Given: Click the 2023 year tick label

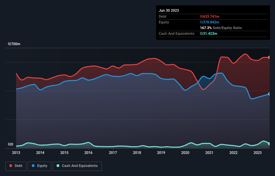Looking at the screenshot, I should [x=258, y=153].
